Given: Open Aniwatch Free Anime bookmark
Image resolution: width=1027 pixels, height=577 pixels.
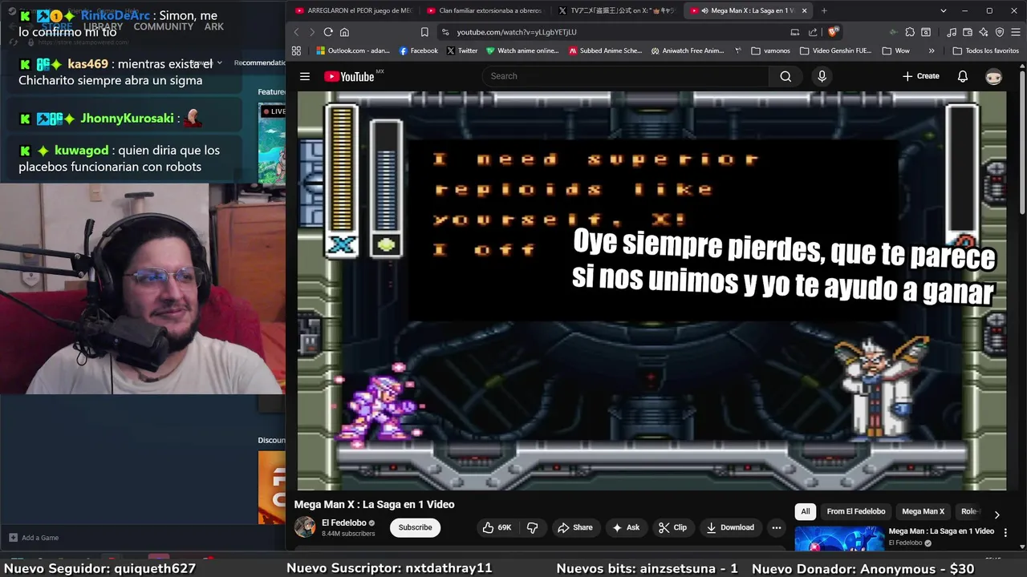Looking at the screenshot, I should point(688,50).
